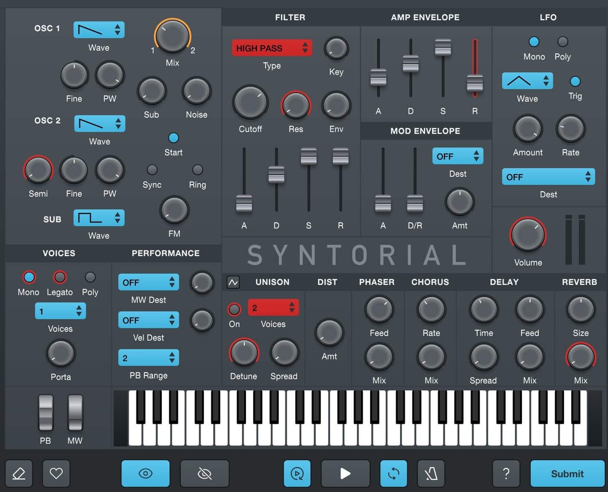Click the play triangle button

click(346, 474)
